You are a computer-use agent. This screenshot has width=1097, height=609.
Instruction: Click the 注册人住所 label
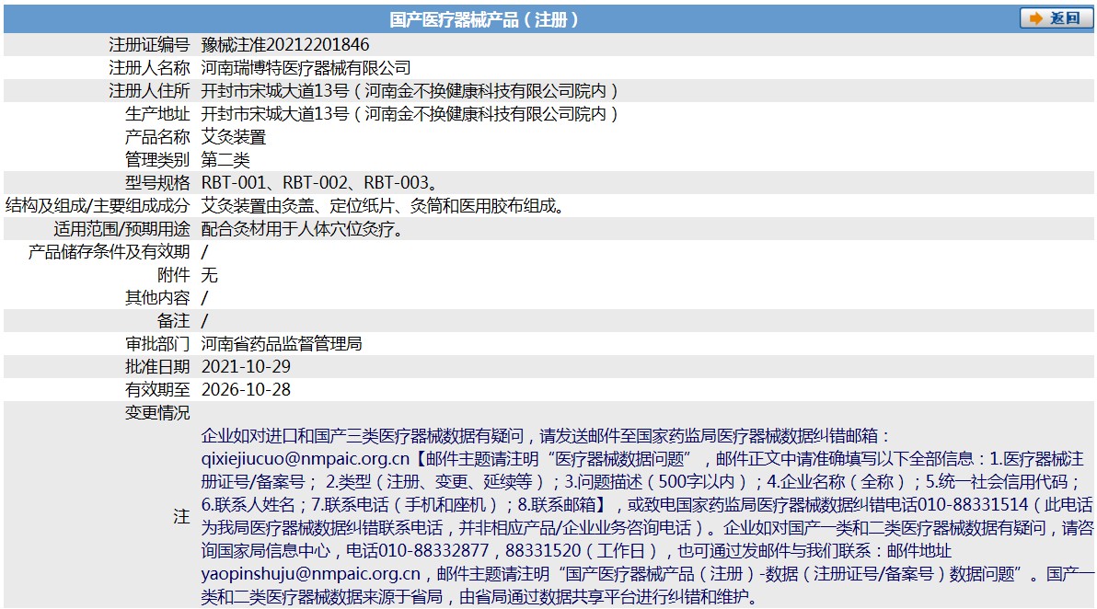click(x=149, y=91)
